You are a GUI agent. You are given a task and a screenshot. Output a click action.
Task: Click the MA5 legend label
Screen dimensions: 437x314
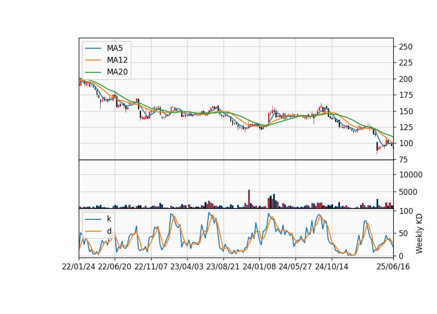pyautogui.click(x=115, y=48)
